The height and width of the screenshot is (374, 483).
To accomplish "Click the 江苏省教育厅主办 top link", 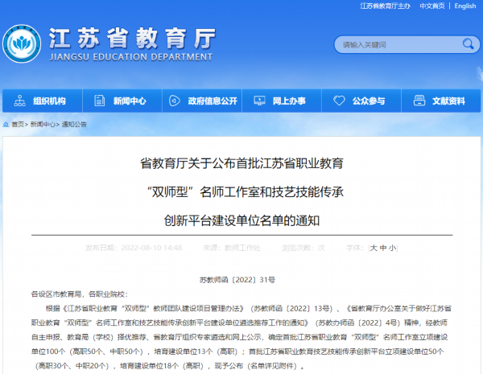I will (x=386, y=6).
